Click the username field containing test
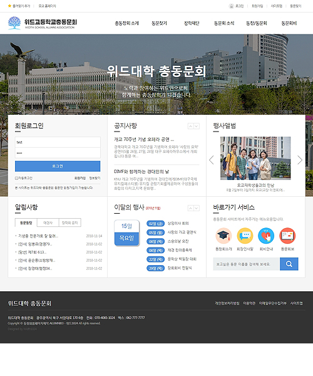Image resolution: width=313 pixels, height=376 pixels. click(58, 142)
